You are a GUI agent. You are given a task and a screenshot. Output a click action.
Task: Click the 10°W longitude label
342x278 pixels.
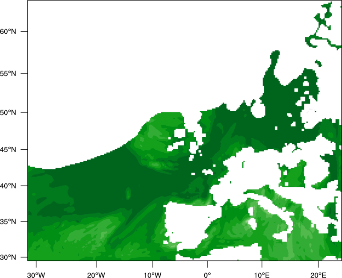[x=153, y=275]
